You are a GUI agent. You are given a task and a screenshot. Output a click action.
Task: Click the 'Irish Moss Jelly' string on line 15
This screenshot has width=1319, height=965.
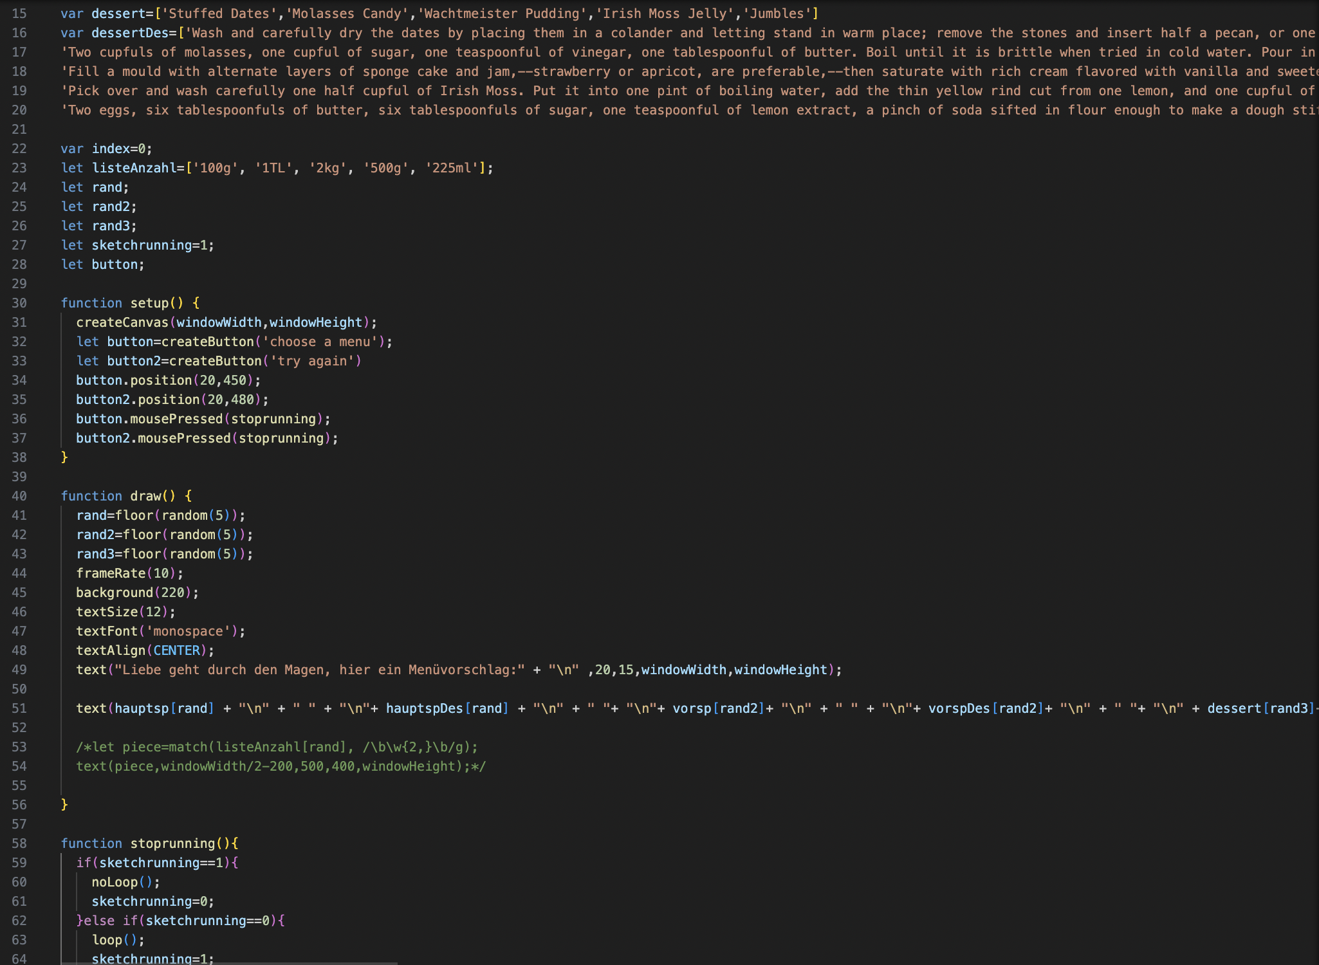tap(665, 14)
